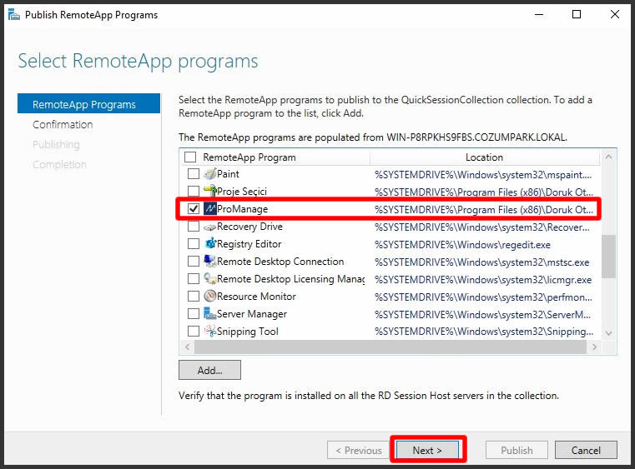Viewport: 635px width, 469px height.
Task: Click the horizontal scroll right arrow
Action: (594, 347)
